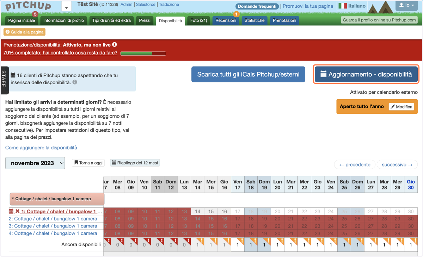
Task: Go to precedente period
Action: coord(355,164)
